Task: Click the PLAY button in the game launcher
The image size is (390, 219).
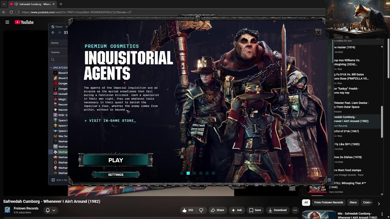Action: (116, 160)
